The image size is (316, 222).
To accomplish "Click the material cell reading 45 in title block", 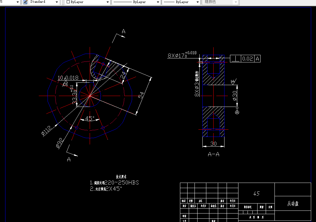I will [256, 194].
